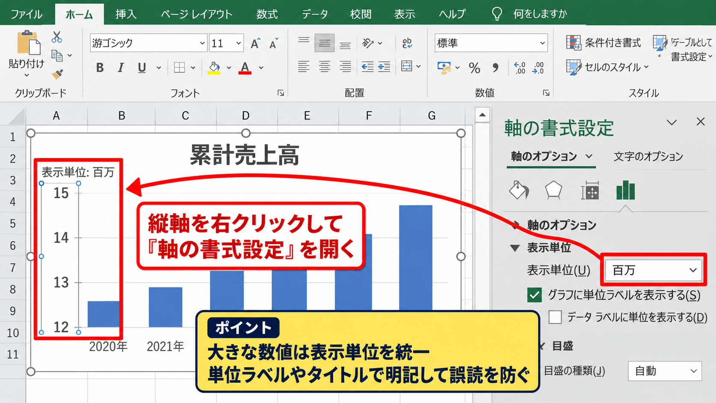Click the red font color button
716x403 pixels.
pos(245,68)
